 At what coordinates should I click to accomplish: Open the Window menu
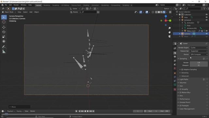tap(24, 5)
